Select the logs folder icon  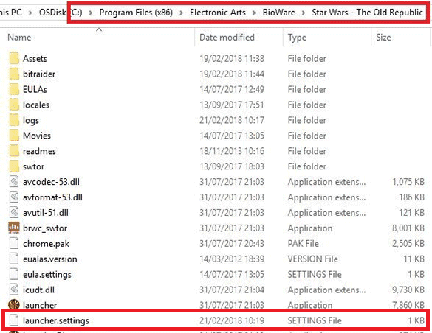14,120
